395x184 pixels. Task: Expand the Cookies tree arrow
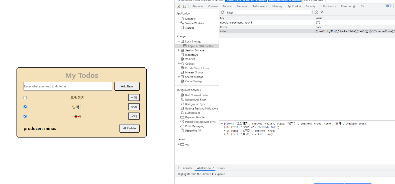[179, 64]
